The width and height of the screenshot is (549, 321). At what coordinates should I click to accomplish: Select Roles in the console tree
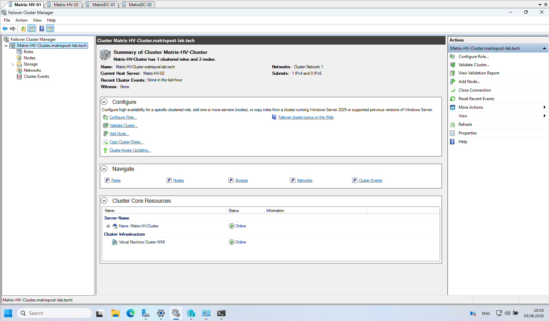pos(29,52)
